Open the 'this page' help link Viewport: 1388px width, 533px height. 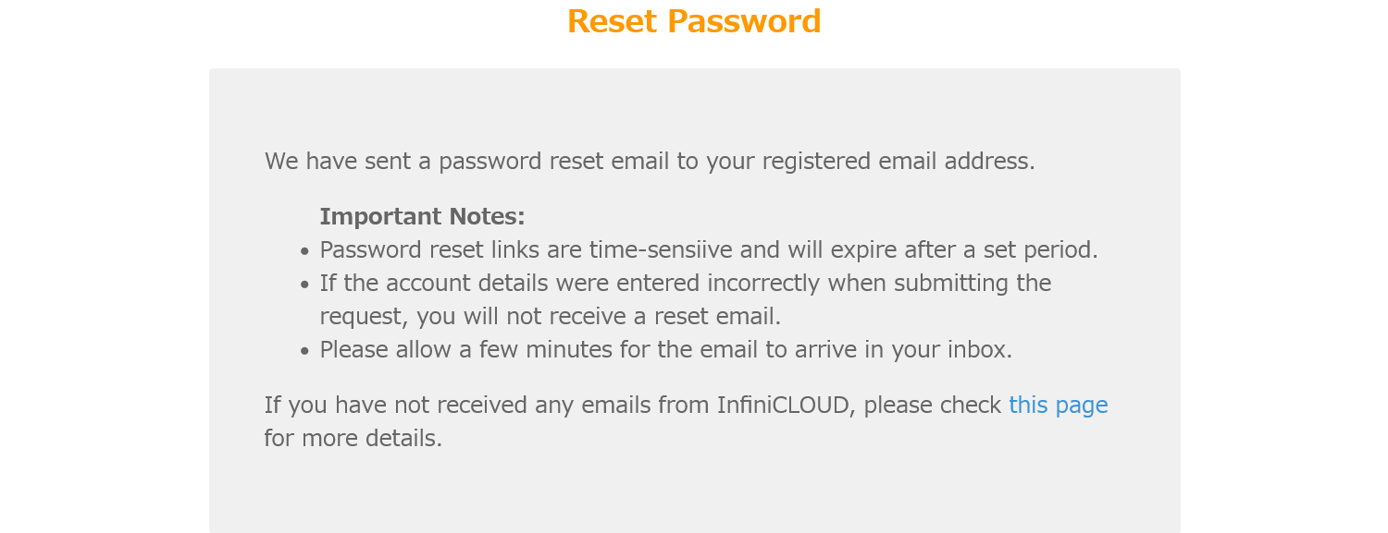[1058, 405]
